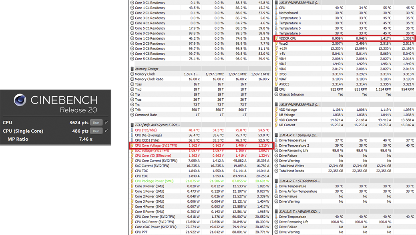
Task: Click the thermometer icon for CPU (Tctl/Tdie)
Action: [132, 130]
